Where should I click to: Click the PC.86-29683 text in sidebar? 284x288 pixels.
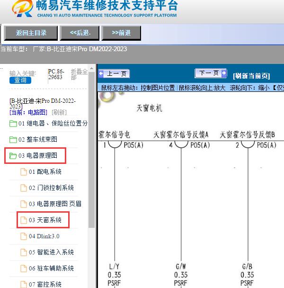pyautogui.click(x=56, y=74)
